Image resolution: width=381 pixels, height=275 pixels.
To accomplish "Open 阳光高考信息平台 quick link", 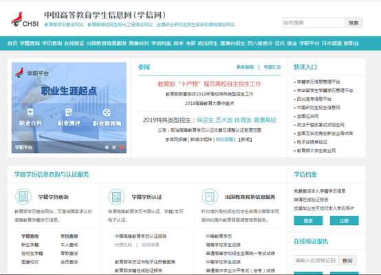I will pos(314,99).
